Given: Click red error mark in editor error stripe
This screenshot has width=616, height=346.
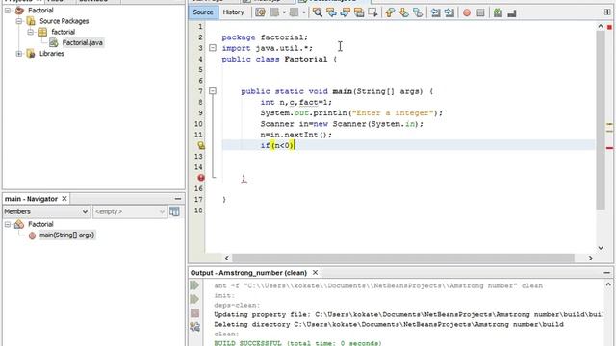Looking at the screenshot, I should point(609,148).
